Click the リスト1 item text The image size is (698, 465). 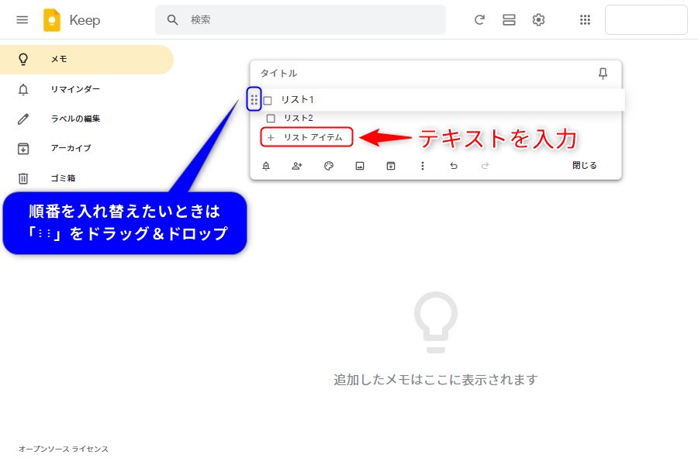tap(297, 100)
